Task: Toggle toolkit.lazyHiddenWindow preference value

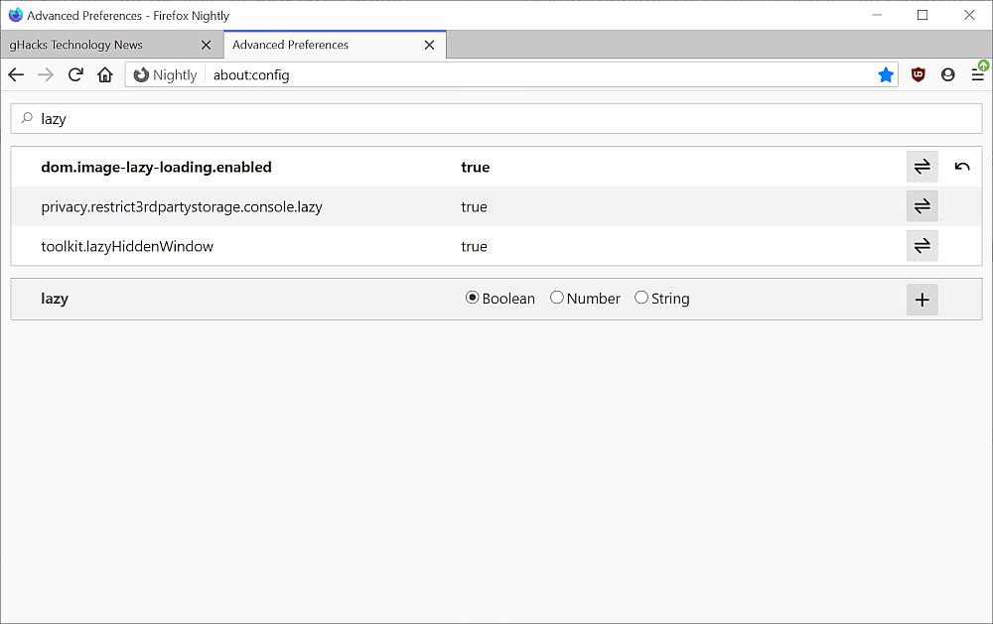Action: (922, 246)
